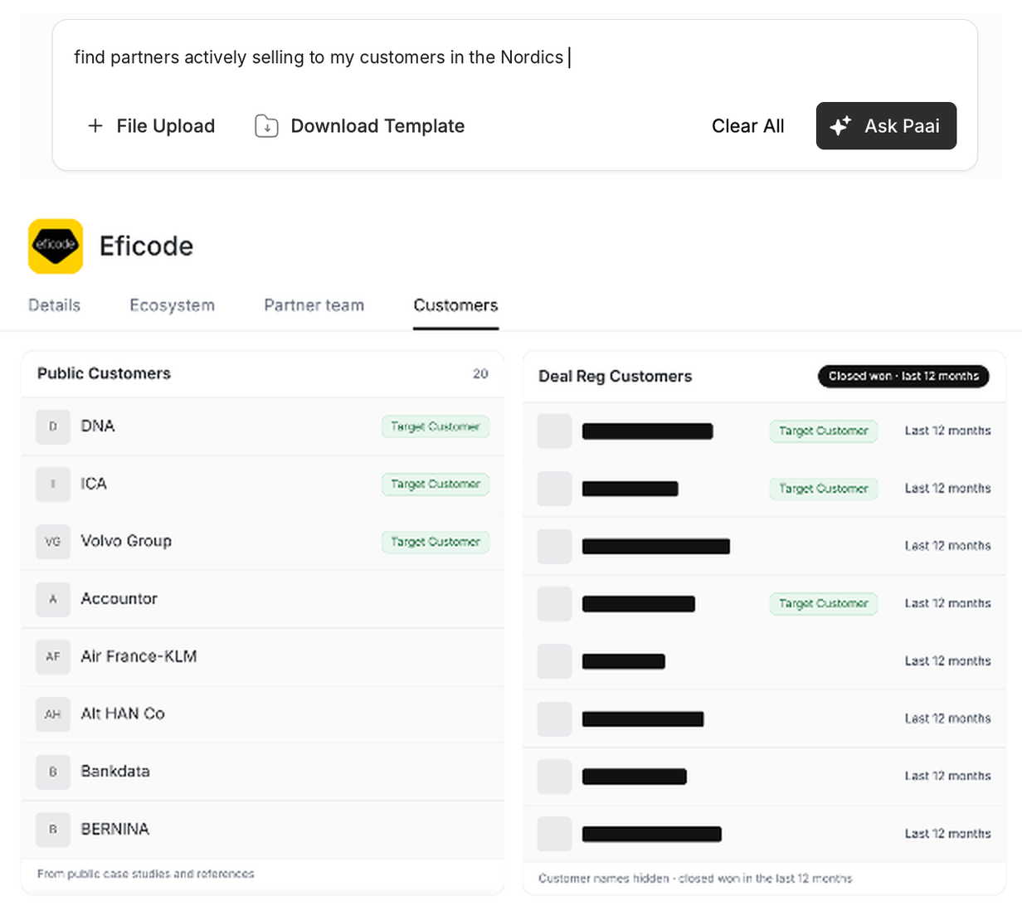Screen dimensions: 1022x906
Task: Click Volvo Group's Target Customer badge
Action: click(x=436, y=542)
